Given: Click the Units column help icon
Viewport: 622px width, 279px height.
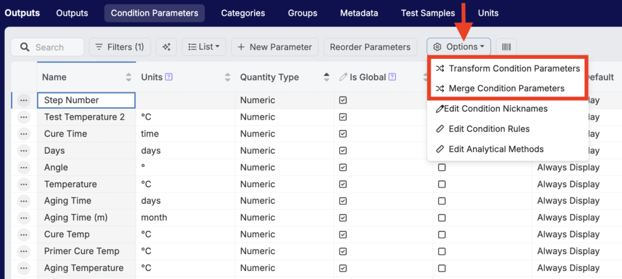Looking at the screenshot, I should [169, 77].
